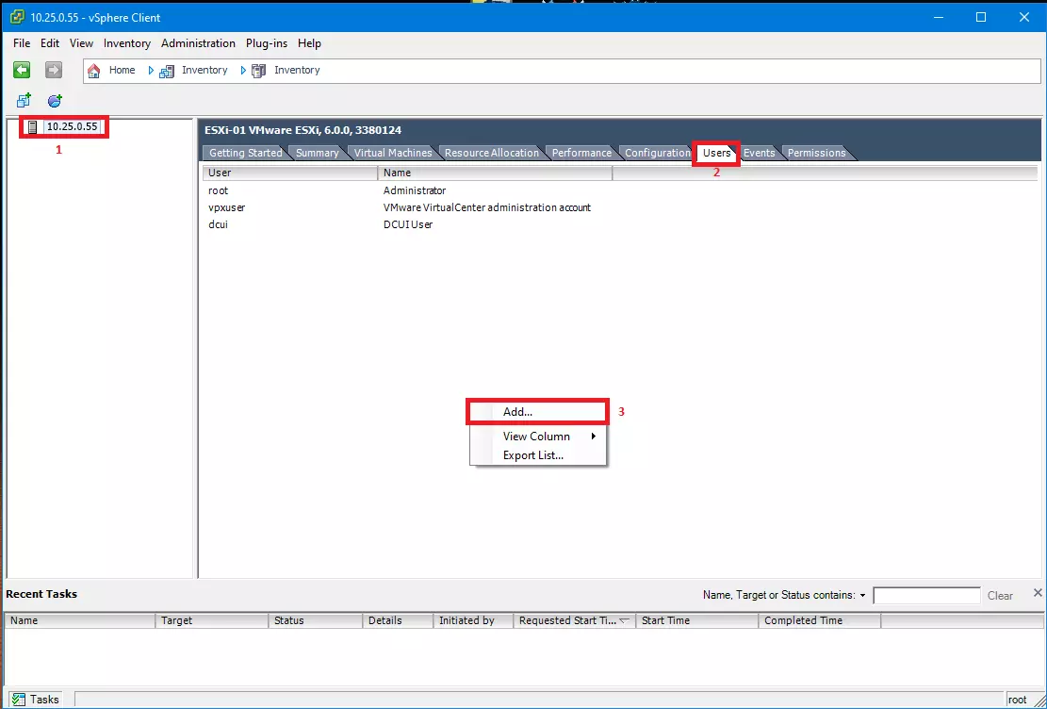Expand the View Column submenu arrow
1047x709 pixels.
coord(594,437)
